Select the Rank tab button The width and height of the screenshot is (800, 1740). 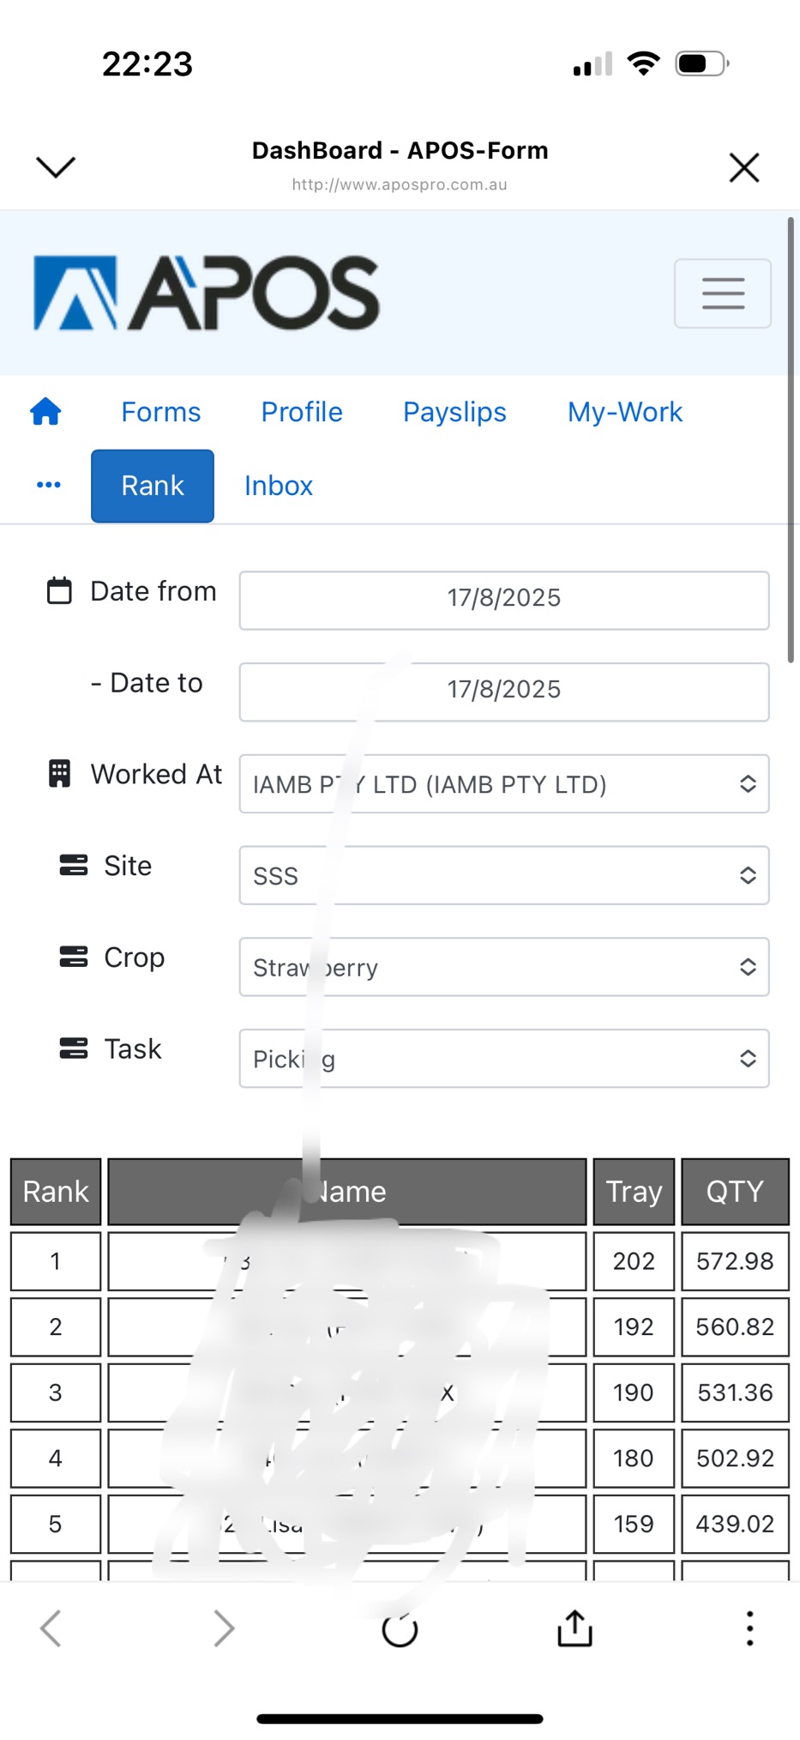[x=153, y=486]
